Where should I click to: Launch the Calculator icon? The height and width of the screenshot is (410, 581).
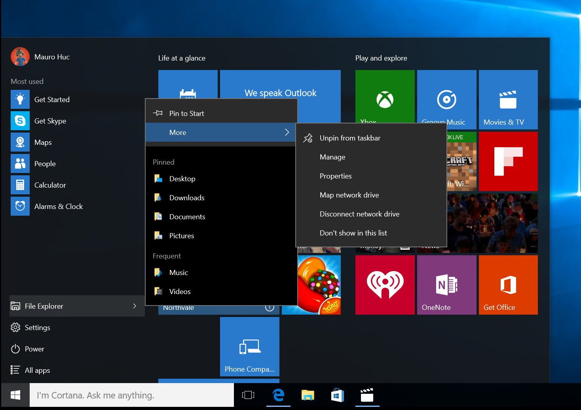20,185
